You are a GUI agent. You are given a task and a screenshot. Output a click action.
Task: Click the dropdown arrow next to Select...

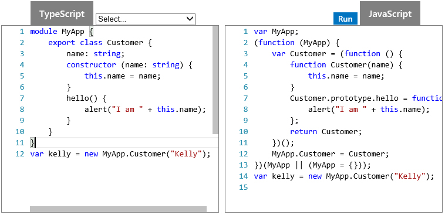click(x=189, y=19)
